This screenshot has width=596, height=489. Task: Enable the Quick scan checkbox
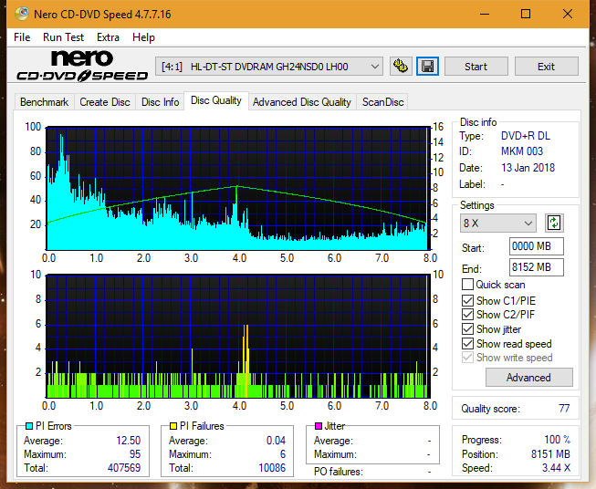point(467,285)
